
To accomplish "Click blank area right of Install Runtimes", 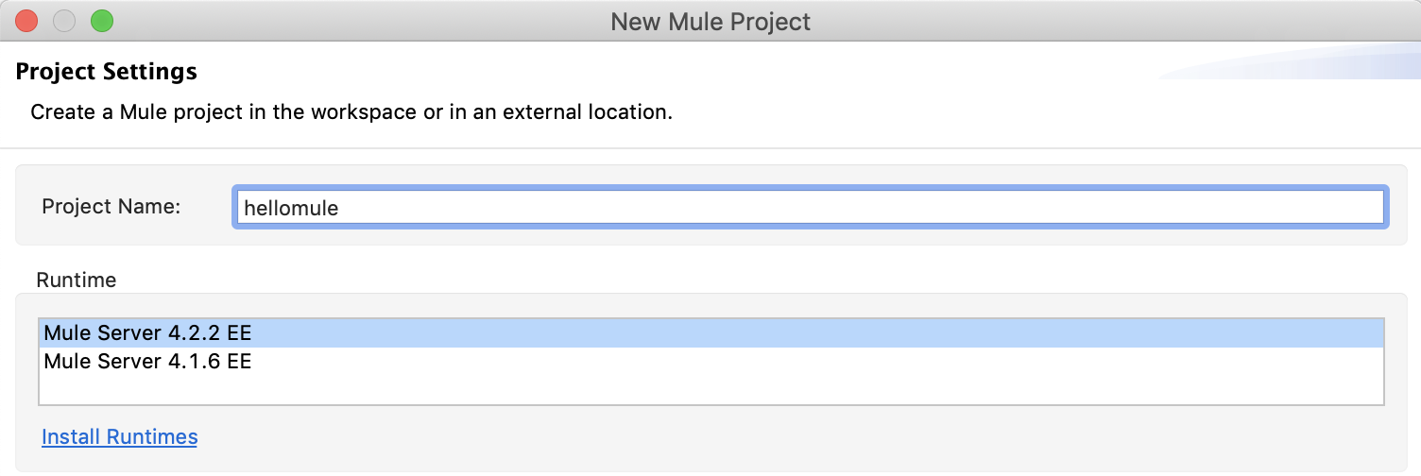I will tap(756, 436).
